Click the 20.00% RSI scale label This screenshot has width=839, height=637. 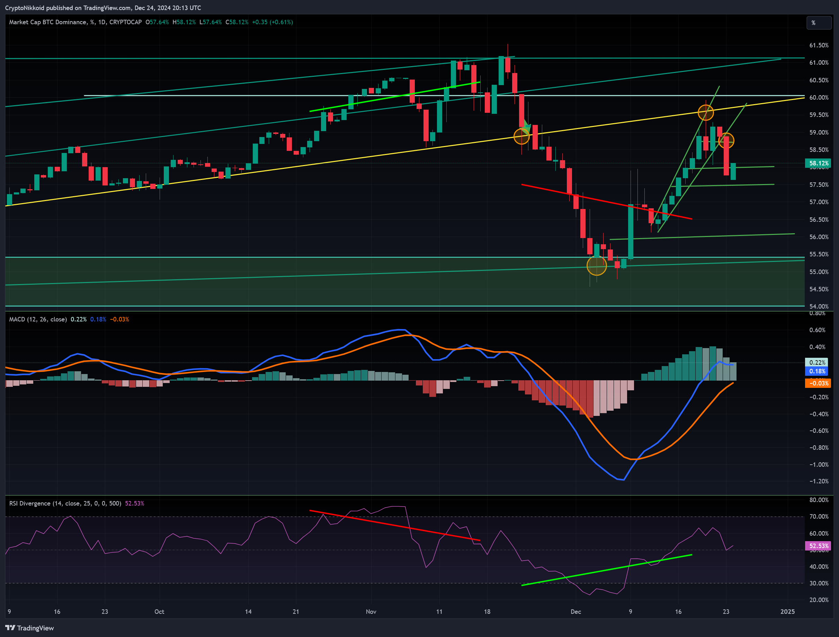[819, 600]
